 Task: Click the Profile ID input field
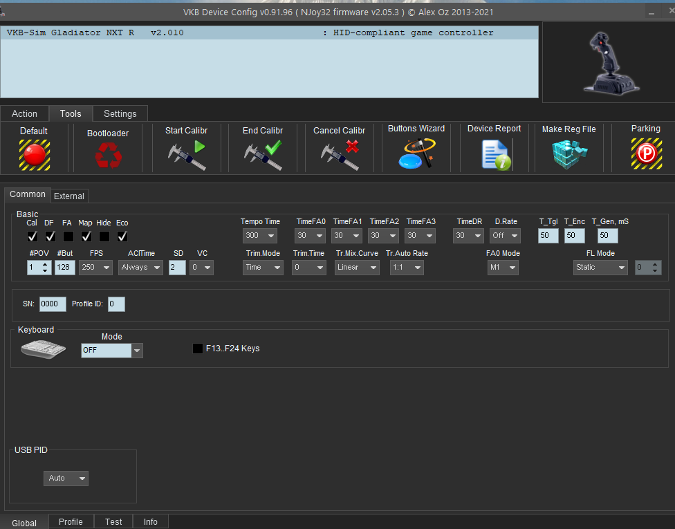click(116, 304)
